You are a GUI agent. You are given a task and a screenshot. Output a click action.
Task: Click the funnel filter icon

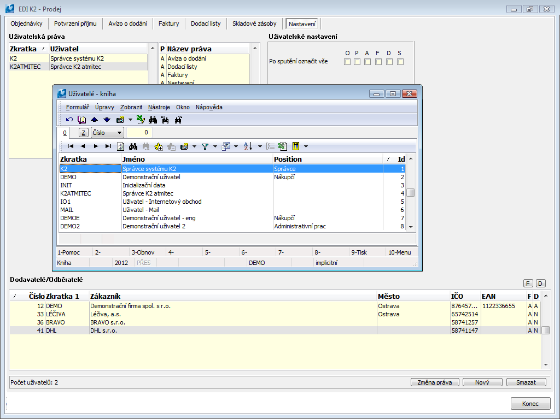pos(205,146)
